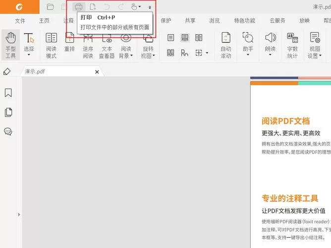The height and width of the screenshot is (248, 331).
Task: Click the 专业的注释工具 heading
Action: (290, 198)
